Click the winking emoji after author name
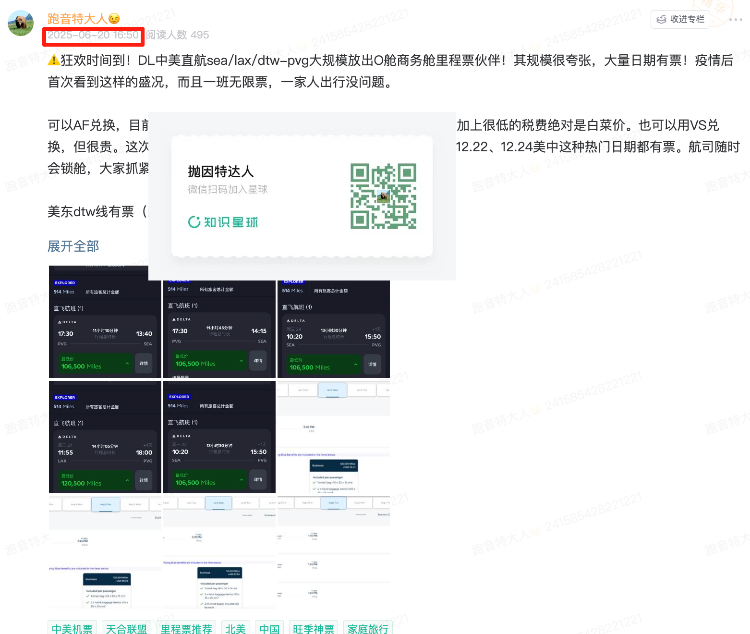Viewport: 750px width, 634px height. pyautogui.click(x=114, y=19)
